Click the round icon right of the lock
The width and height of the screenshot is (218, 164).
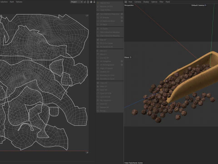point(91,2)
